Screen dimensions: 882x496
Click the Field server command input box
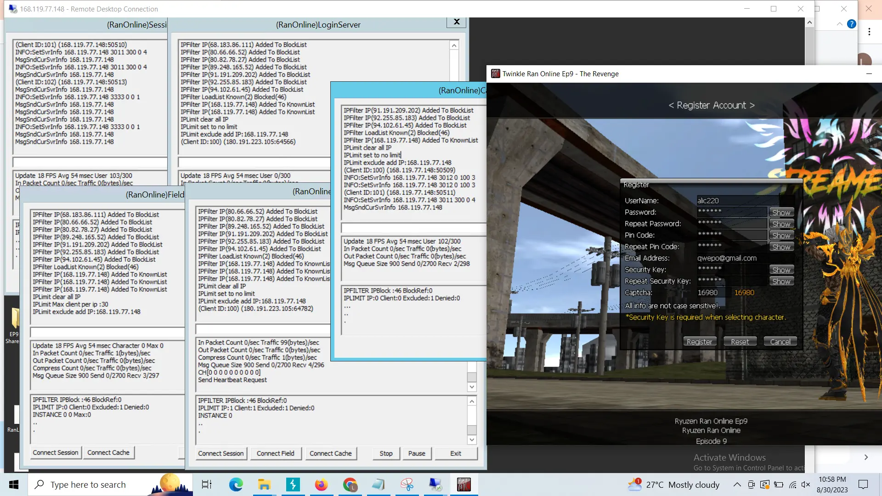point(107,332)
